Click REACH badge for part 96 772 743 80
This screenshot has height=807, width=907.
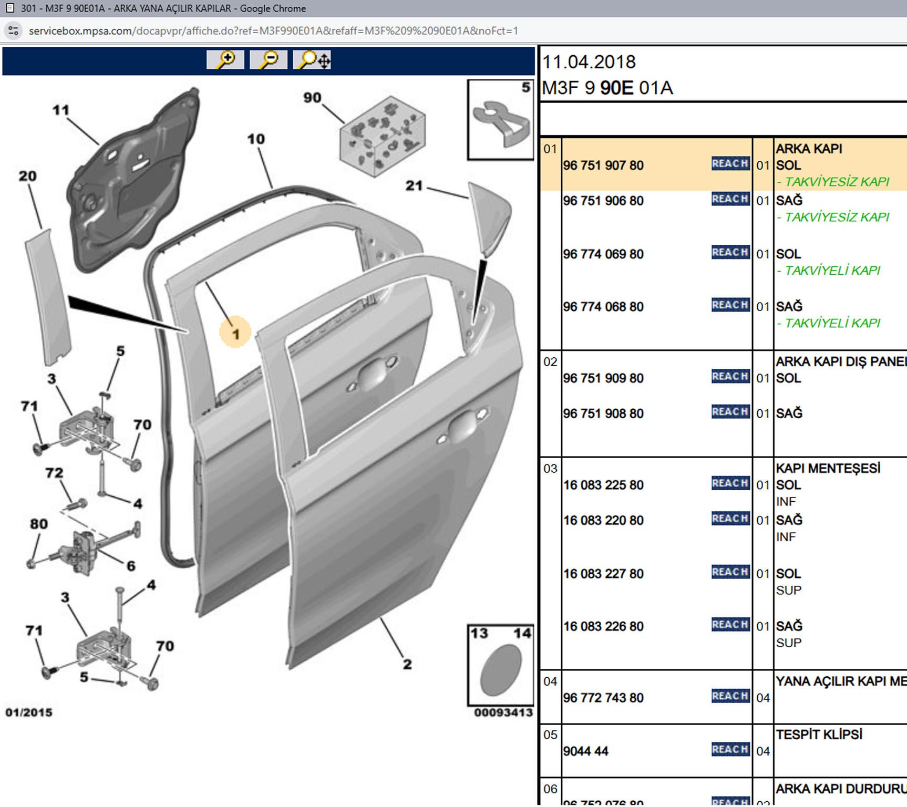pyautogui.click(x=730, y=696)
